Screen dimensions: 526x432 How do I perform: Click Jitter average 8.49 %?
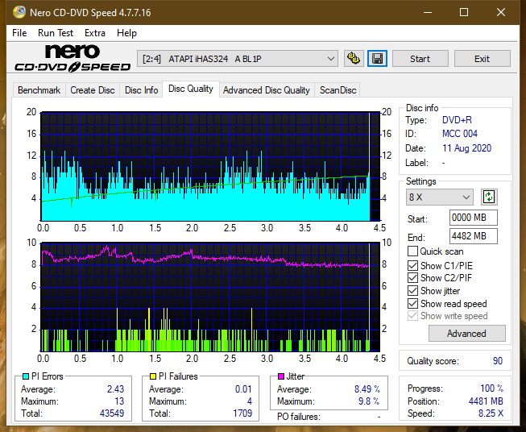(x=367, y=389)
